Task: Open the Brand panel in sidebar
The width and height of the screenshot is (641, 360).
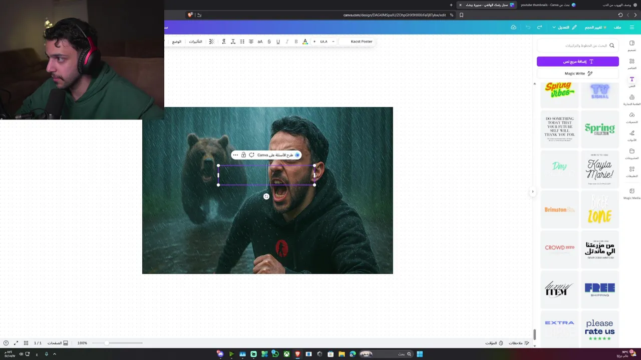Action: pyautogui.click(x=632, y=99)
